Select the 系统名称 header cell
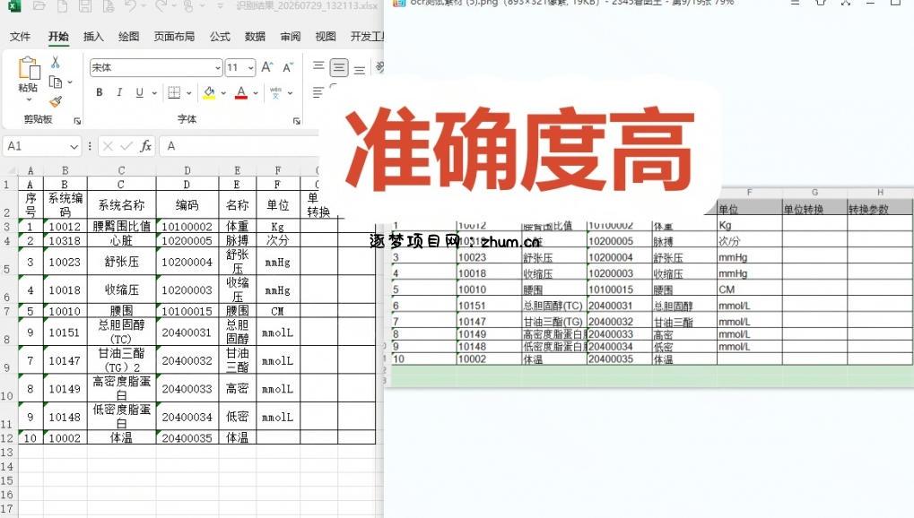914x518 pixels. point(121,205)
